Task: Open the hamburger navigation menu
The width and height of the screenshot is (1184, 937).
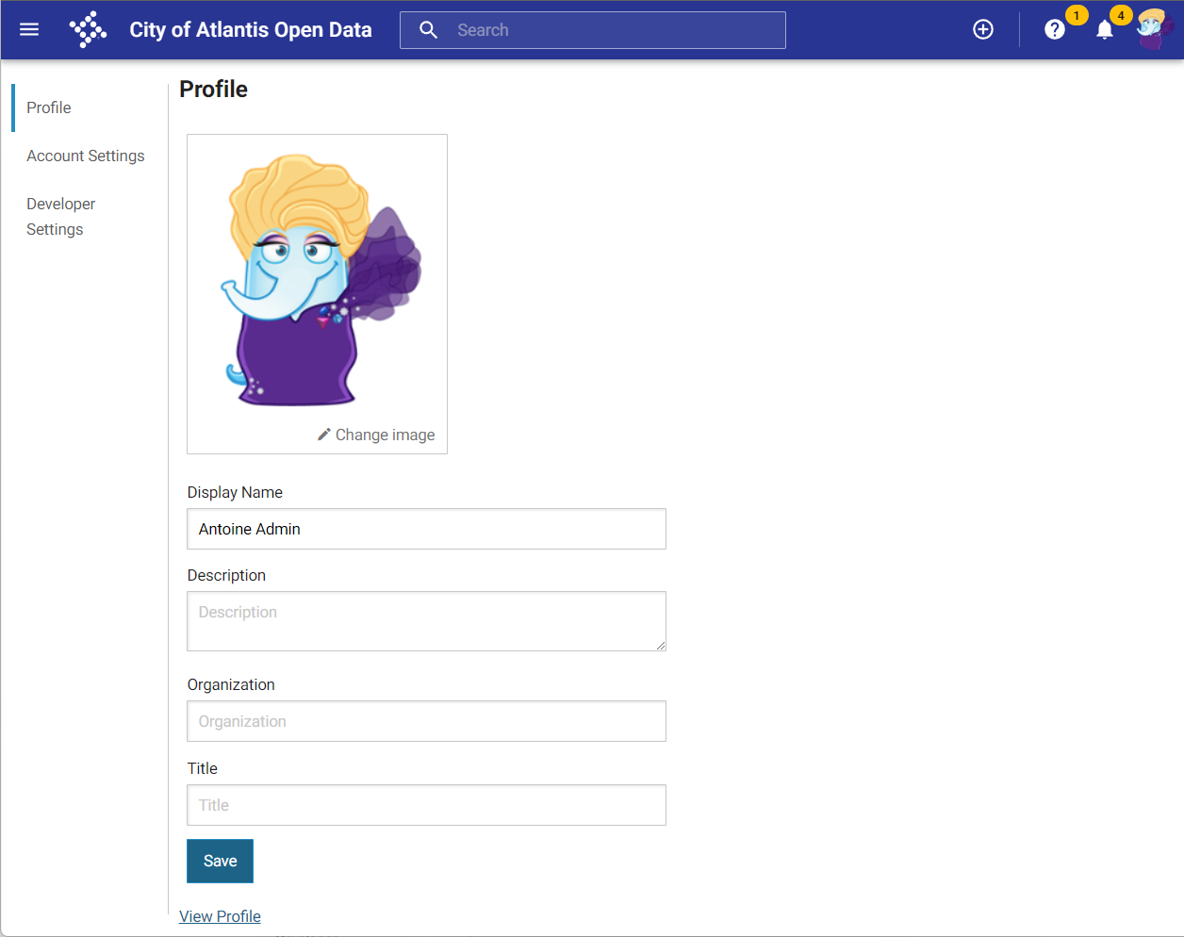Action: [29, 29]
